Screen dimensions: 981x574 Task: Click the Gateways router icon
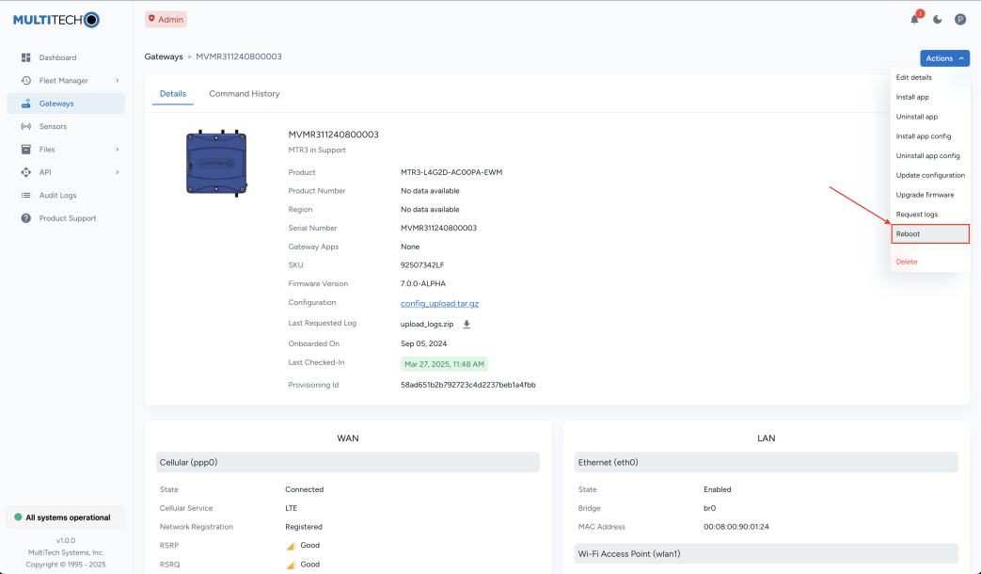pyautogui.click(x=25, y=104)
